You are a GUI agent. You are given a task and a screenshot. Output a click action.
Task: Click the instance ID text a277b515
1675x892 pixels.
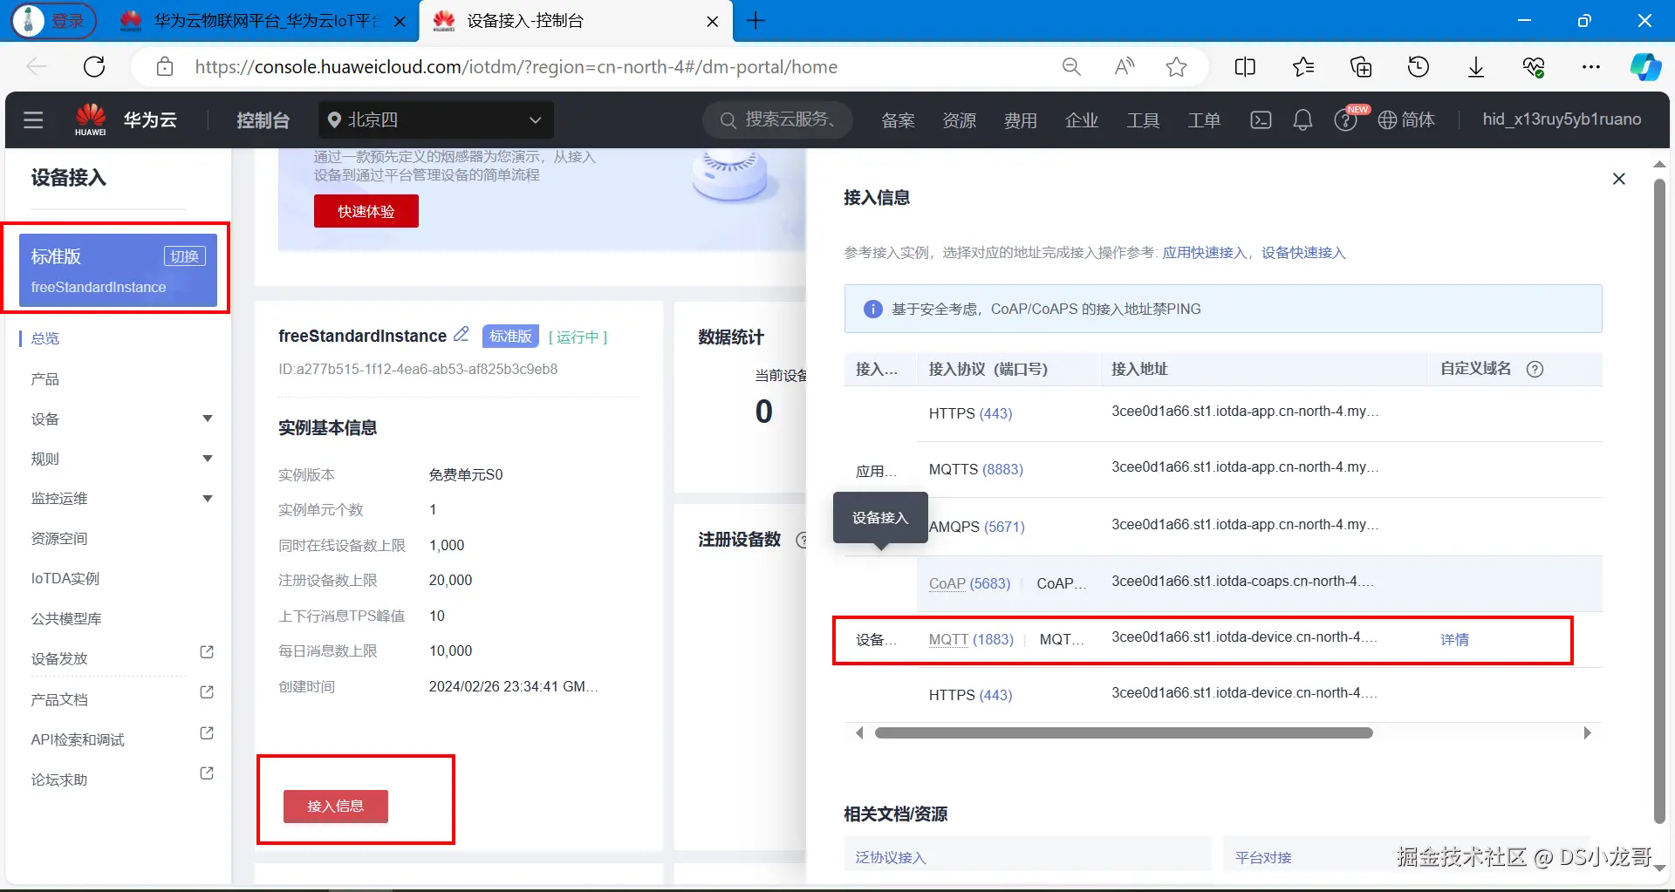(418, 370)
